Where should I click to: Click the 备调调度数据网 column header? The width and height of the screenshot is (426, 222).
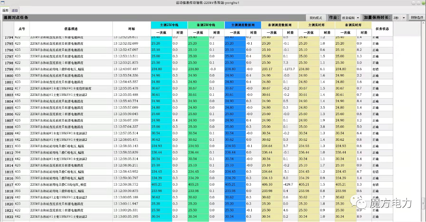click(280, 25)
